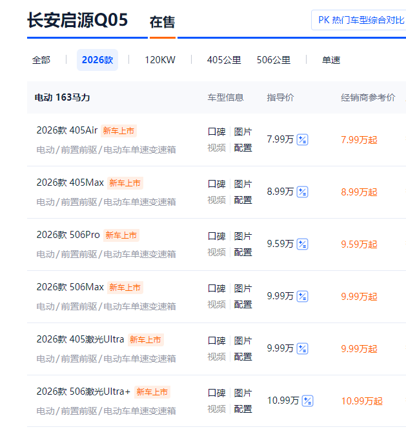Screen dimensions: 406x436
Task: Filter by 120KW power
Action: [159, 60]
